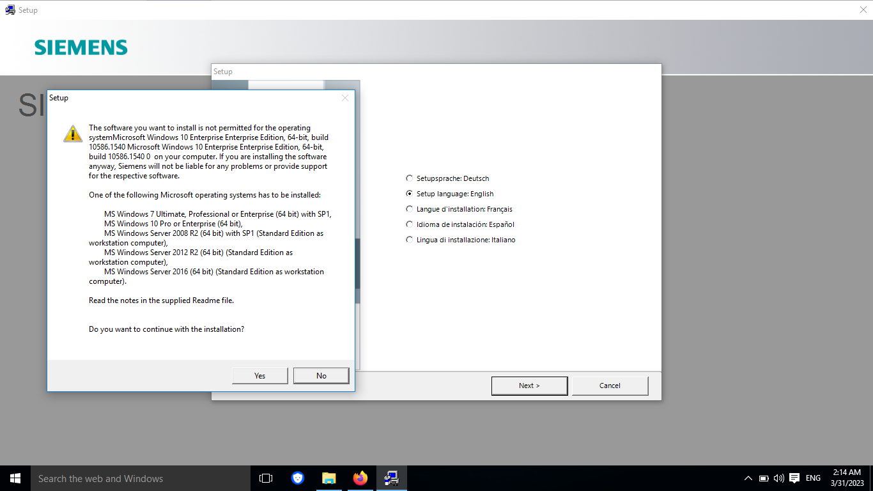
Task: Click the Siemens logo
Action: (81, 47)
